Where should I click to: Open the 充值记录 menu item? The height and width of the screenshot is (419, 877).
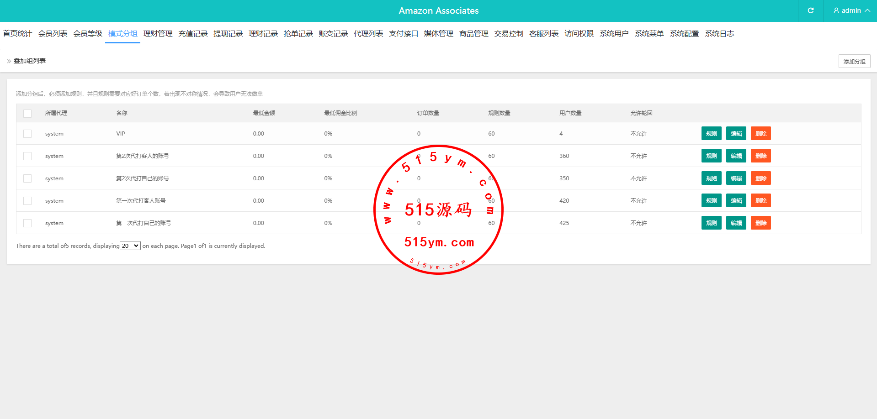[x=193, y=34]
